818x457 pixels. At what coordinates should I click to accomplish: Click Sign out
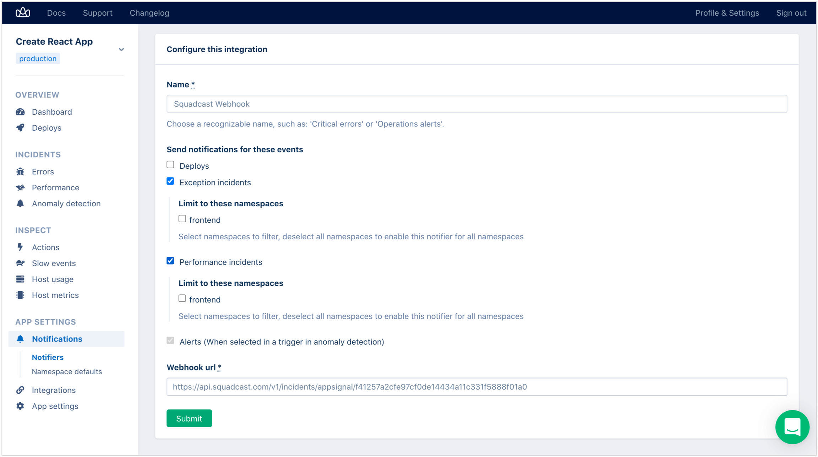coord(791,13)
